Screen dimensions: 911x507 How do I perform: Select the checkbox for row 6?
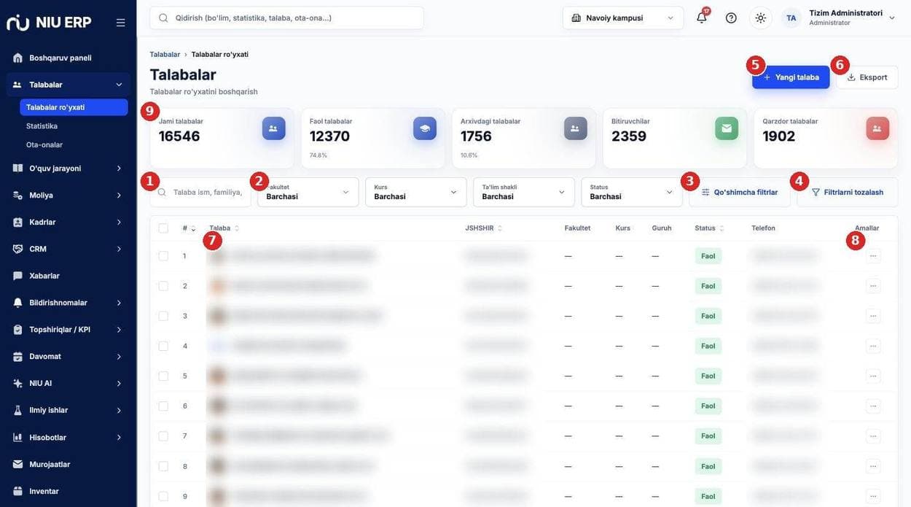pos(163,406)
